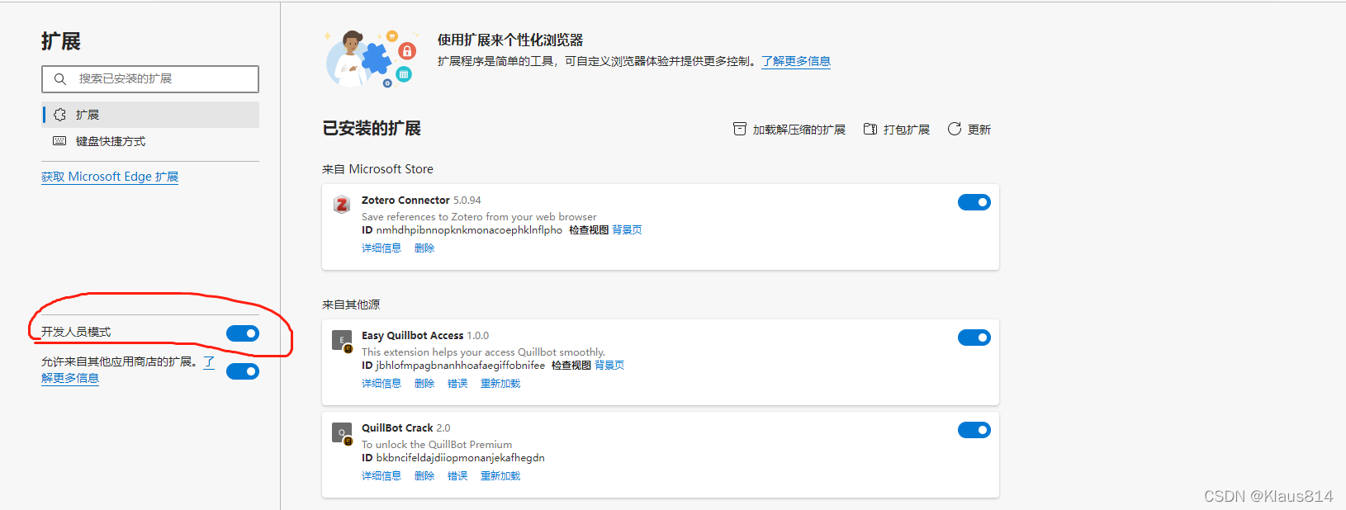Click 重新加载 for Easy Quillbot Access
The height and width of the screenshot is (510, 1346).
500,384
